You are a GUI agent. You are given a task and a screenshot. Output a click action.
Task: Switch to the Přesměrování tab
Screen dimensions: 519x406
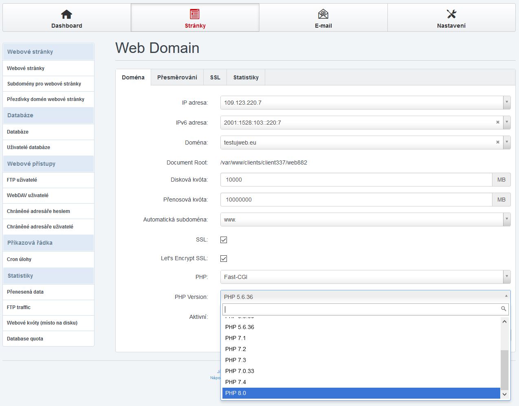pos(177,77)
